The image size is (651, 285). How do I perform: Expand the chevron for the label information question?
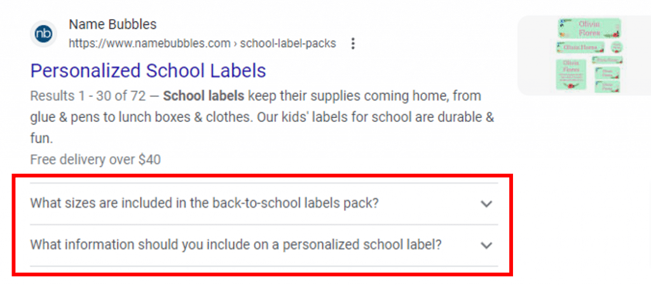[486, 245]
